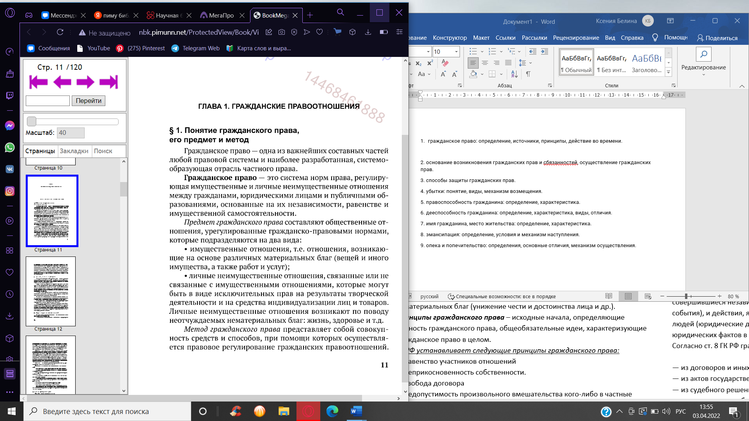The height and width of the screenshot is (421, 749).
Task: Decrease indent in Word paragraph group
Action: point(533,51)
